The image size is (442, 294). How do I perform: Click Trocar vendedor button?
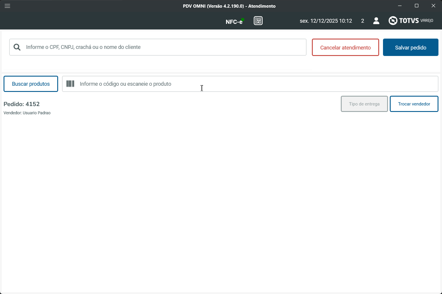414,104
